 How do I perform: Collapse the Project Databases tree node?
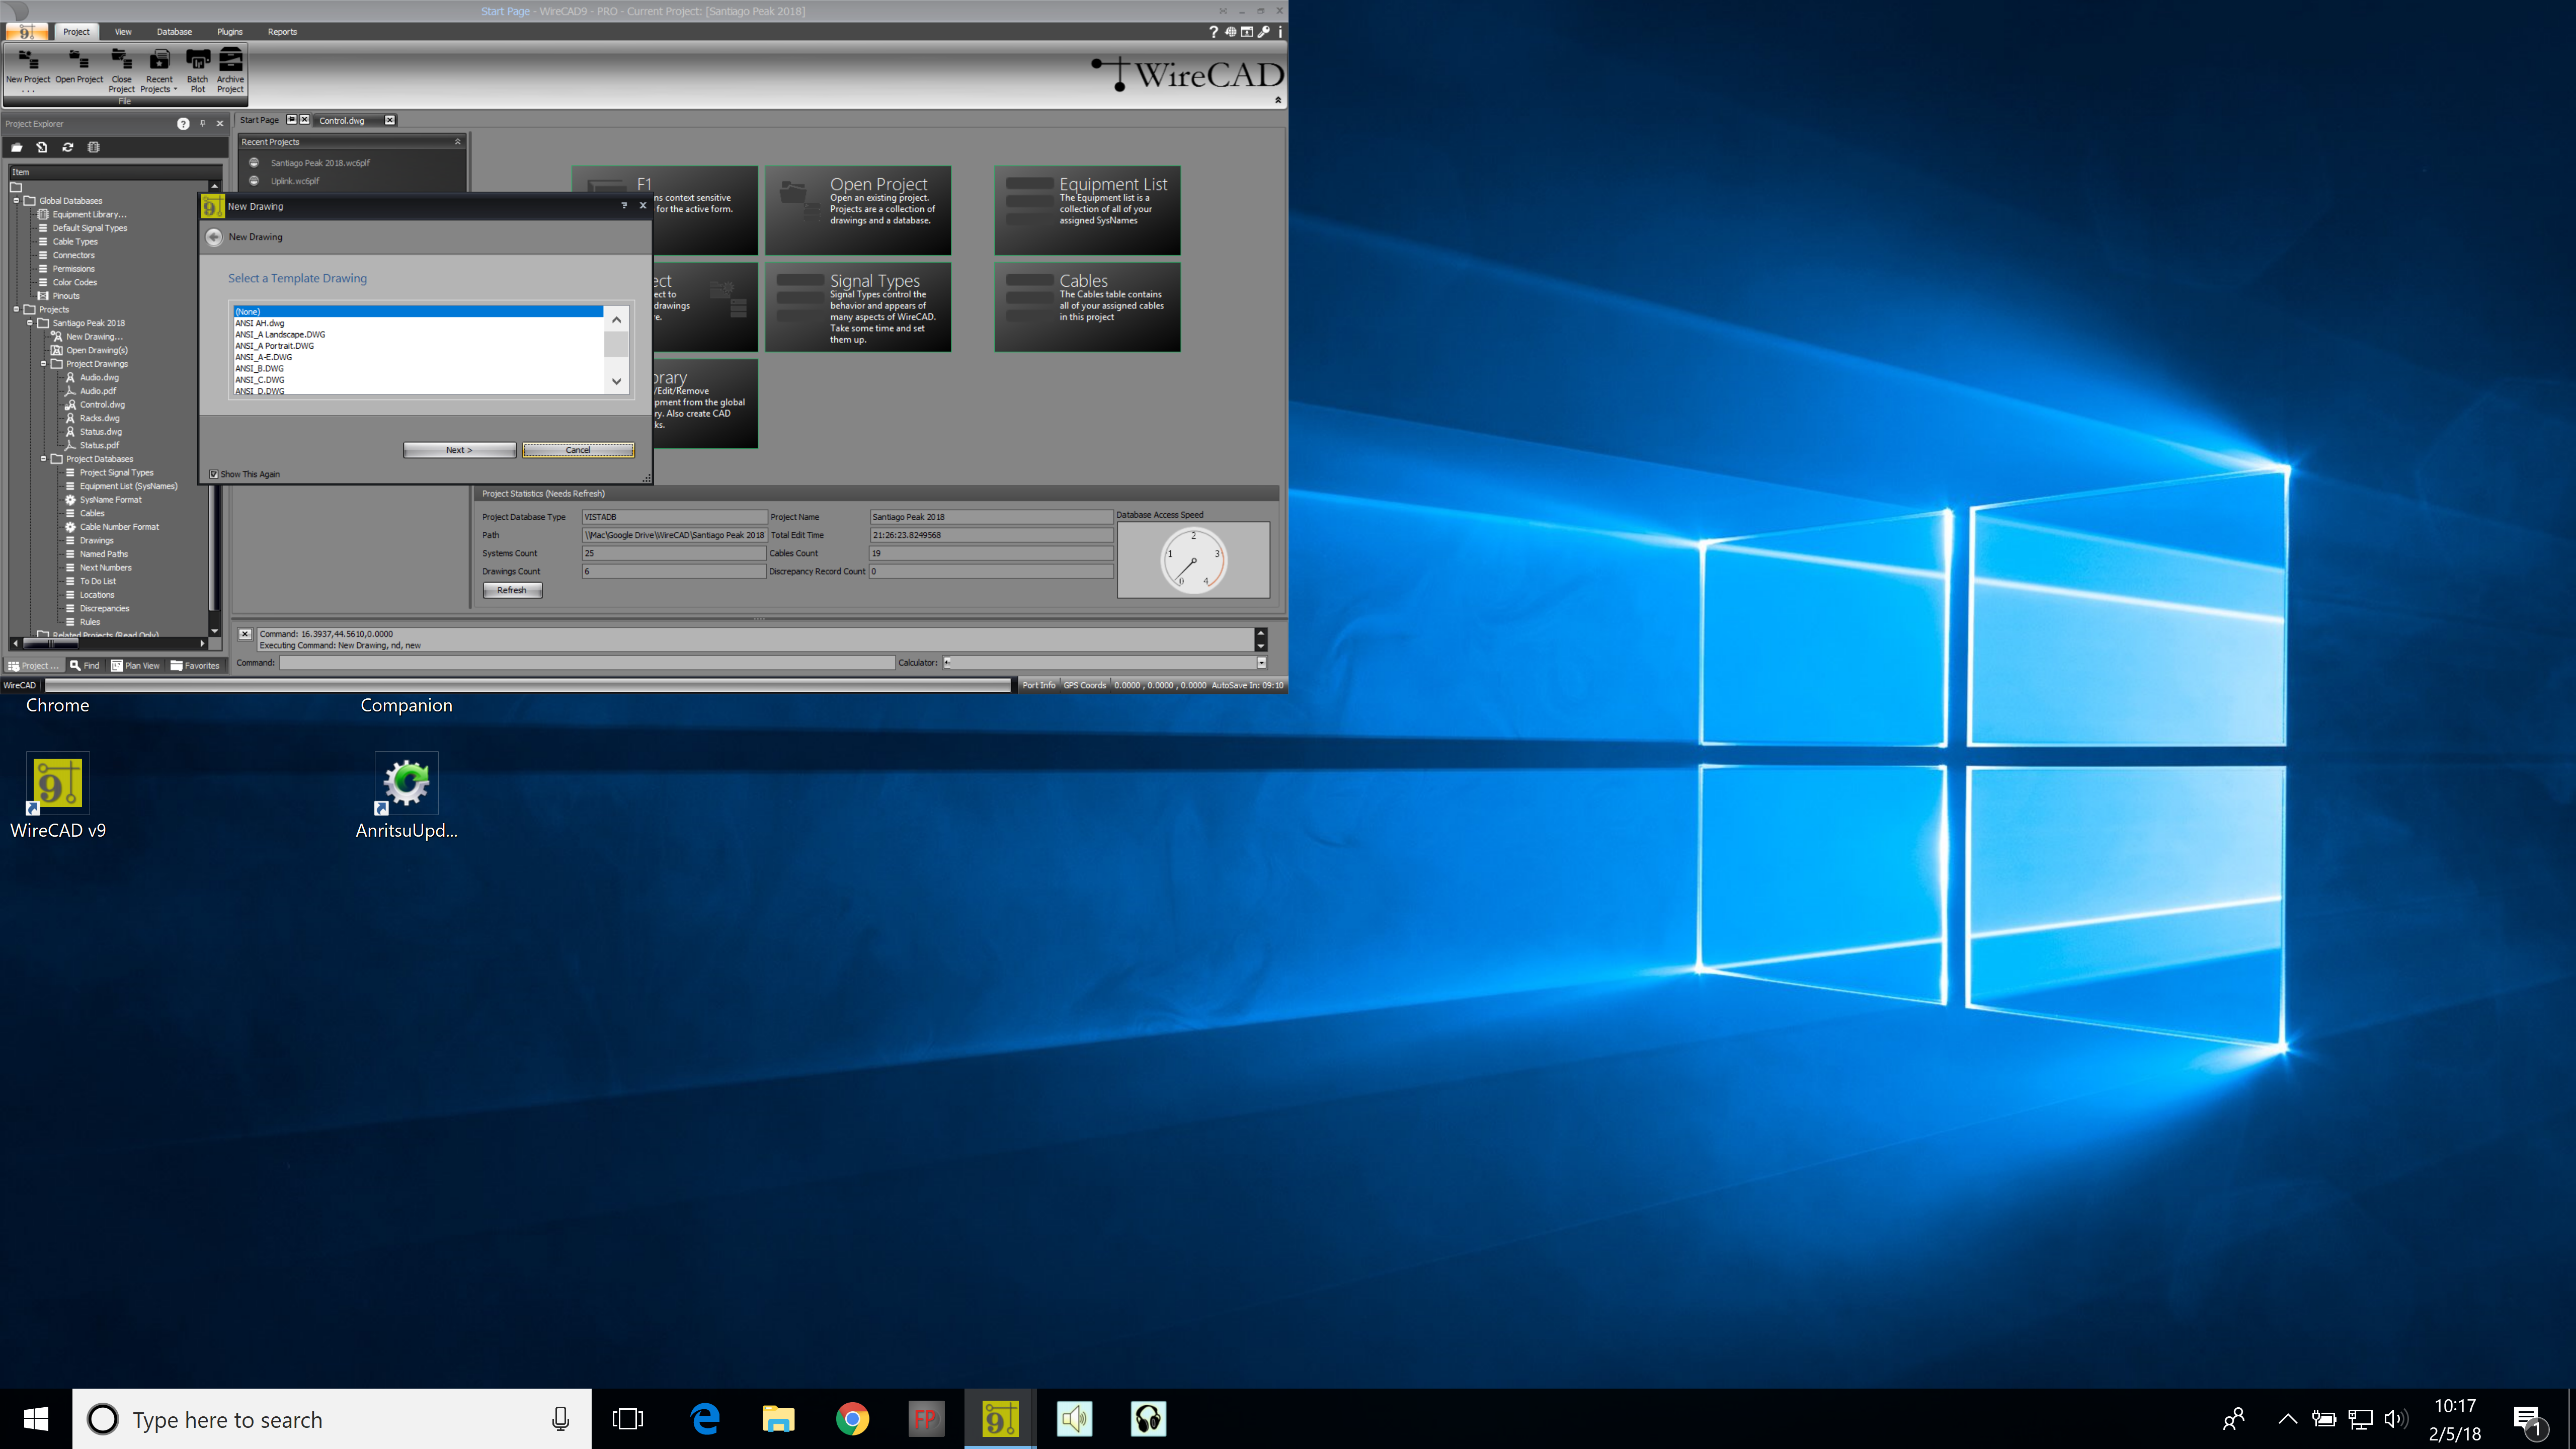(44, 459)
